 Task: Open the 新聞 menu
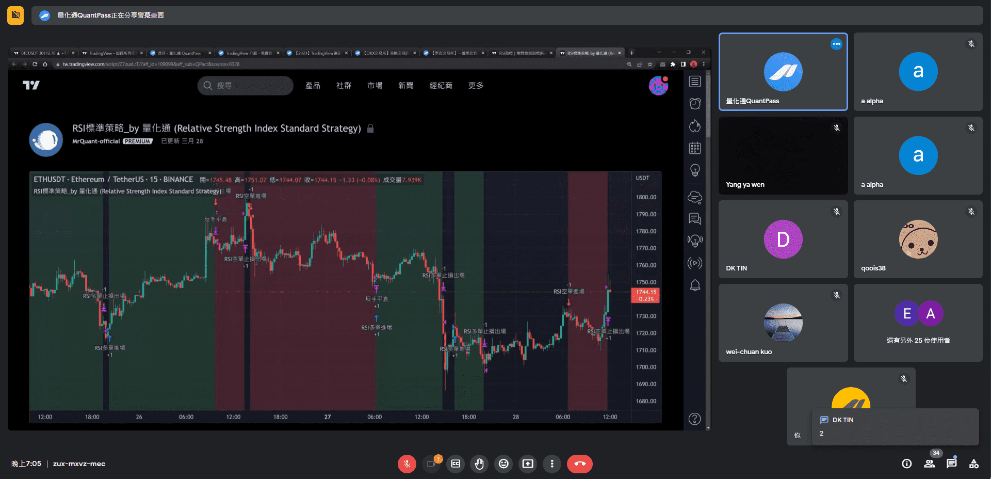406,86
